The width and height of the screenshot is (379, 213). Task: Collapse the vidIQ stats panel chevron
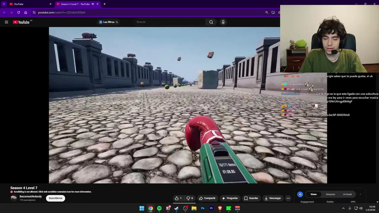pos(360,194)
